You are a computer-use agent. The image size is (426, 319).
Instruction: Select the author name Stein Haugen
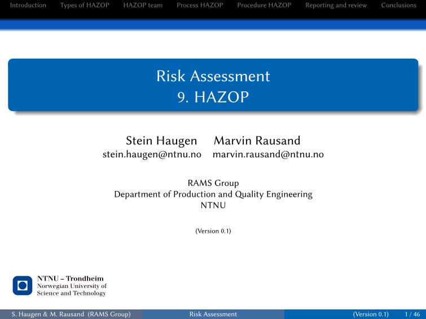click(x=161, y=140)
